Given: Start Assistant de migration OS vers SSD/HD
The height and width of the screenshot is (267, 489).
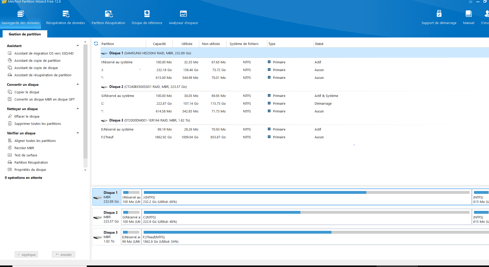Looking at the screenshot, I should [x=44, y=53].
